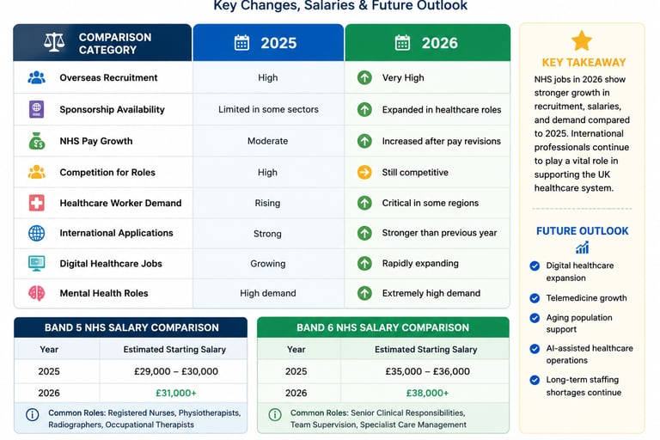Image resolution: width=660 pixels, height=440 pixels.
Task: Click the balance scales icon in Comparison Category header
Action: (x=54, y=42)
